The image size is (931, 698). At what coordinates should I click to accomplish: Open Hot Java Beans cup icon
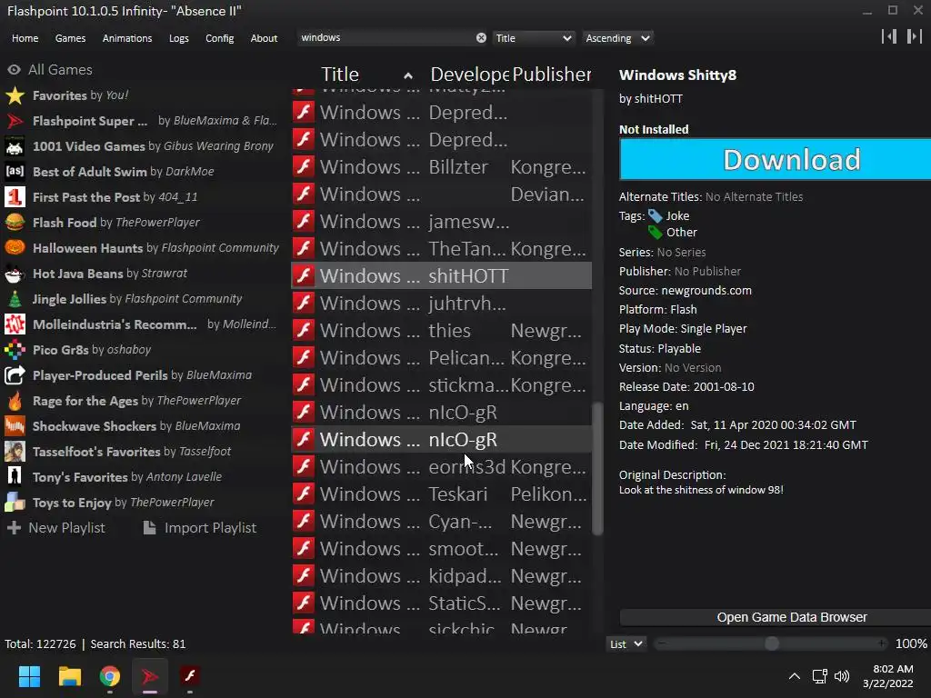15,273
